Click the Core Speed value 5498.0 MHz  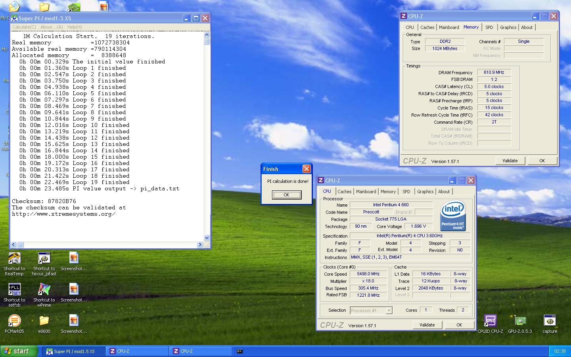(x=368, y=274)
